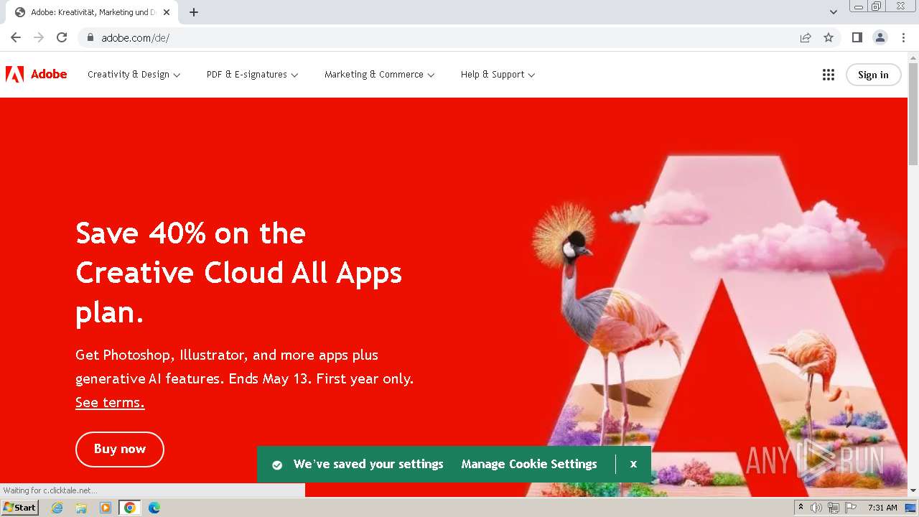919x517 pixels.
Task: Expand Creativity & Design menu
Action: click(134, 75)
